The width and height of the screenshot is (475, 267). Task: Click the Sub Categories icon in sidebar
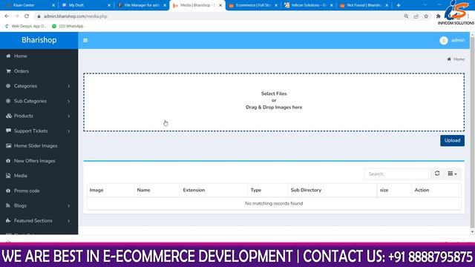click(x=8, y=101)
